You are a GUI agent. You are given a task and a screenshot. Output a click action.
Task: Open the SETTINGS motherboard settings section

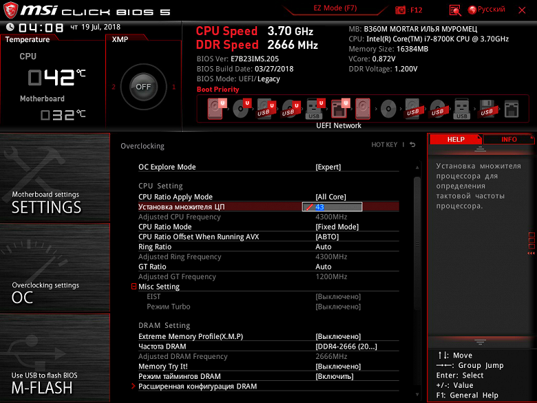[55, 177]
